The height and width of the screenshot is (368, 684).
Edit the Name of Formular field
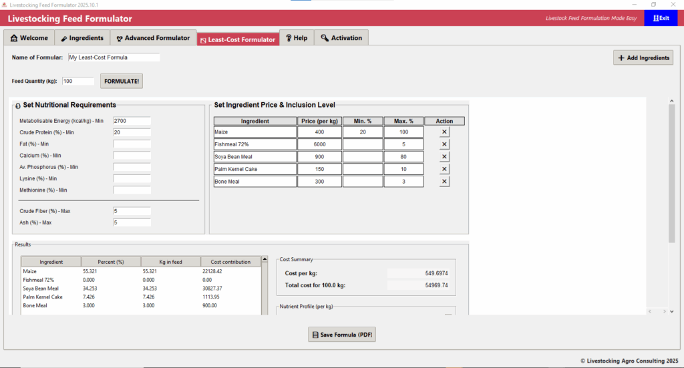tap(113, 57)
